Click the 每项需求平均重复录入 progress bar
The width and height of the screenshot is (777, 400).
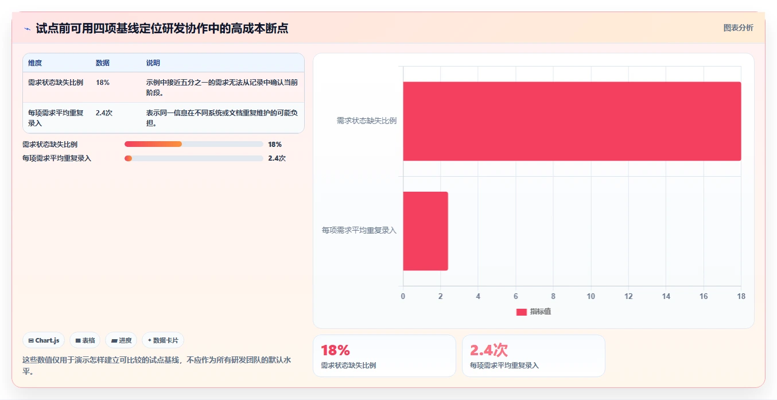click(194, 158)
